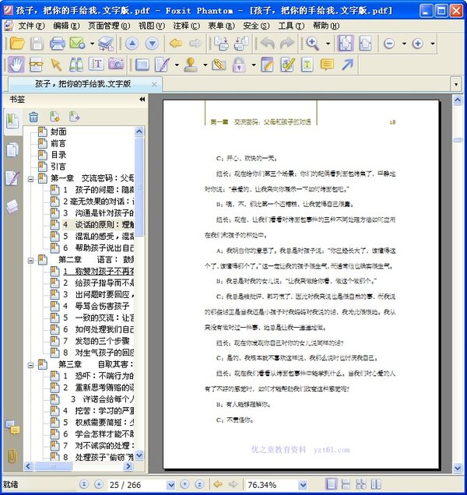
Task: Open the tab list dropdown arrow
Action: (456, 84)
